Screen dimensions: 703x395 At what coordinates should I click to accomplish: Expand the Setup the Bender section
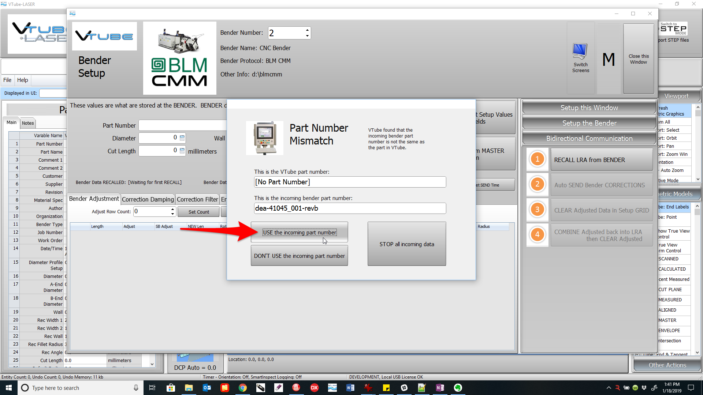coord(589,123)
